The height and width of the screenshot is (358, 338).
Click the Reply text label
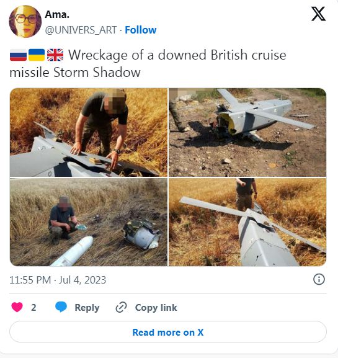click(87, 308)
